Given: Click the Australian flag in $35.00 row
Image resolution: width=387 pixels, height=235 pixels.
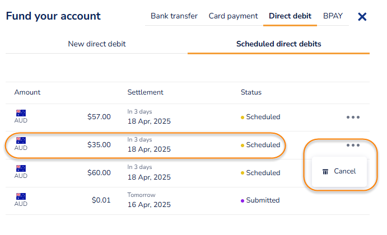Looking at the screenshot, I should pos(21,140).
